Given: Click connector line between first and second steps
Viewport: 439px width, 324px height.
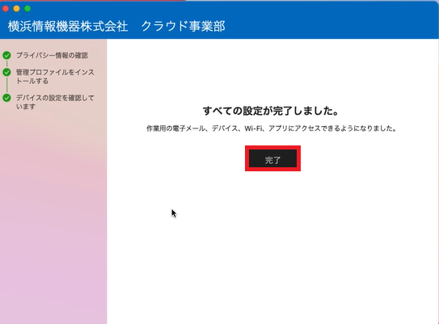Looking at the screenshot, I should point(6,64).
